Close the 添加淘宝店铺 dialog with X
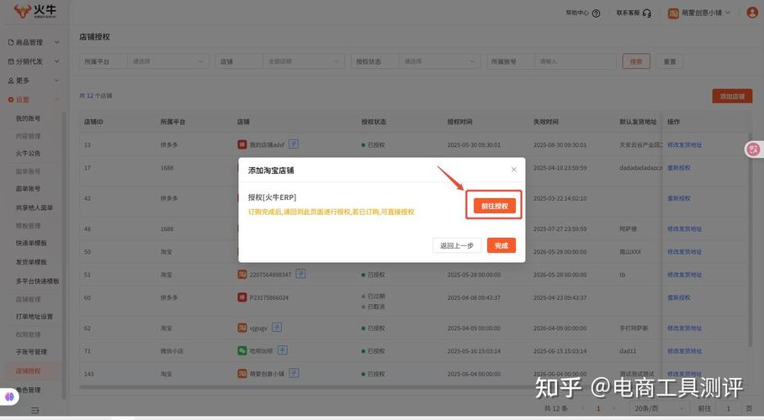 pyautogui.click(x=514, y=170)
